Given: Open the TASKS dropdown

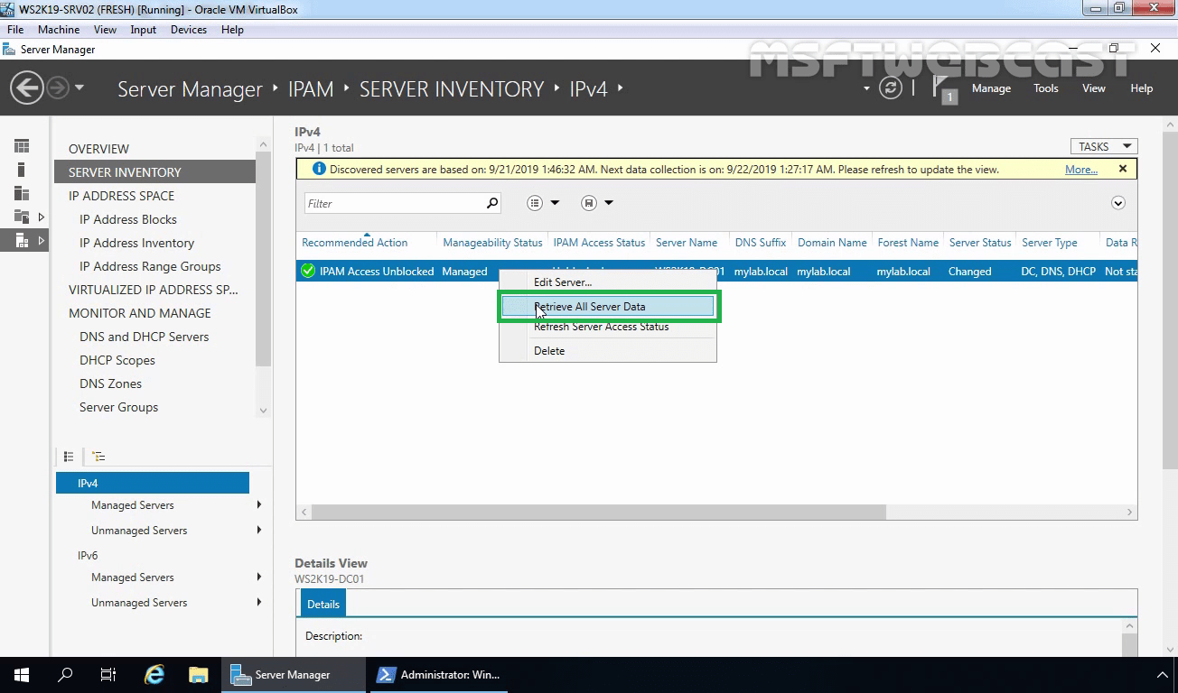Looking at the screenshot, I should [x=1104, y=146].
